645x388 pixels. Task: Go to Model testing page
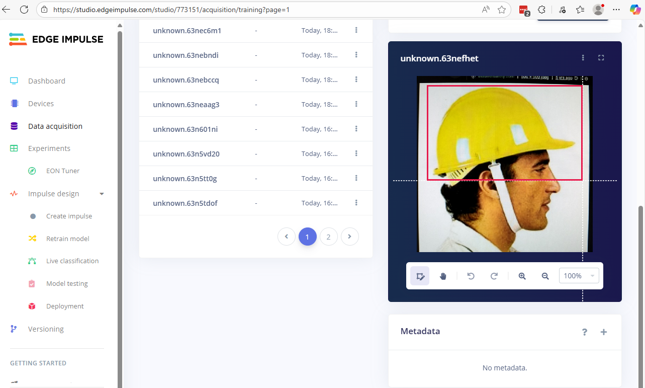tap(67, 283)
